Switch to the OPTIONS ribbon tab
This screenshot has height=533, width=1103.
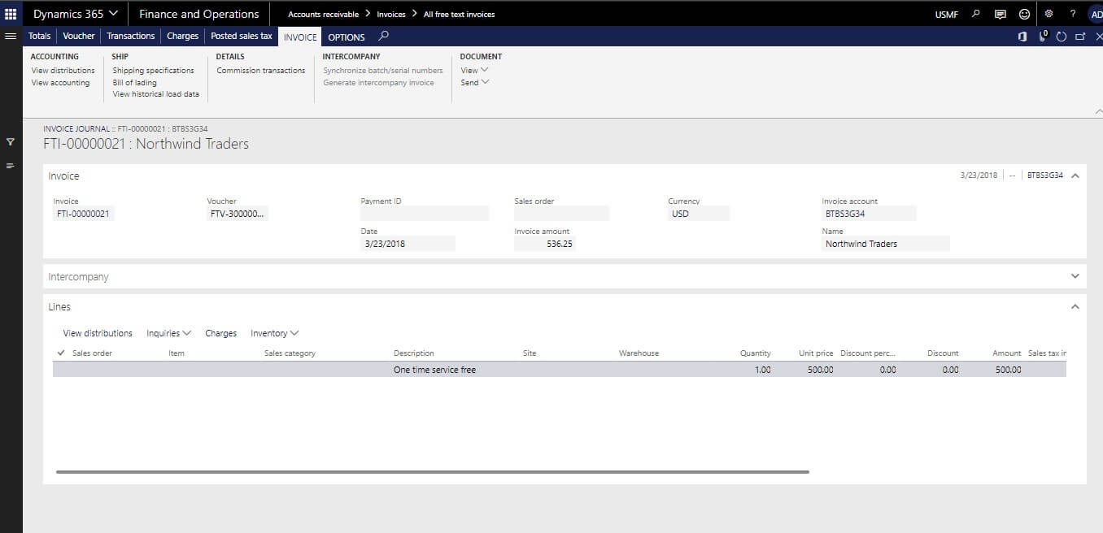tap(347, 37)
